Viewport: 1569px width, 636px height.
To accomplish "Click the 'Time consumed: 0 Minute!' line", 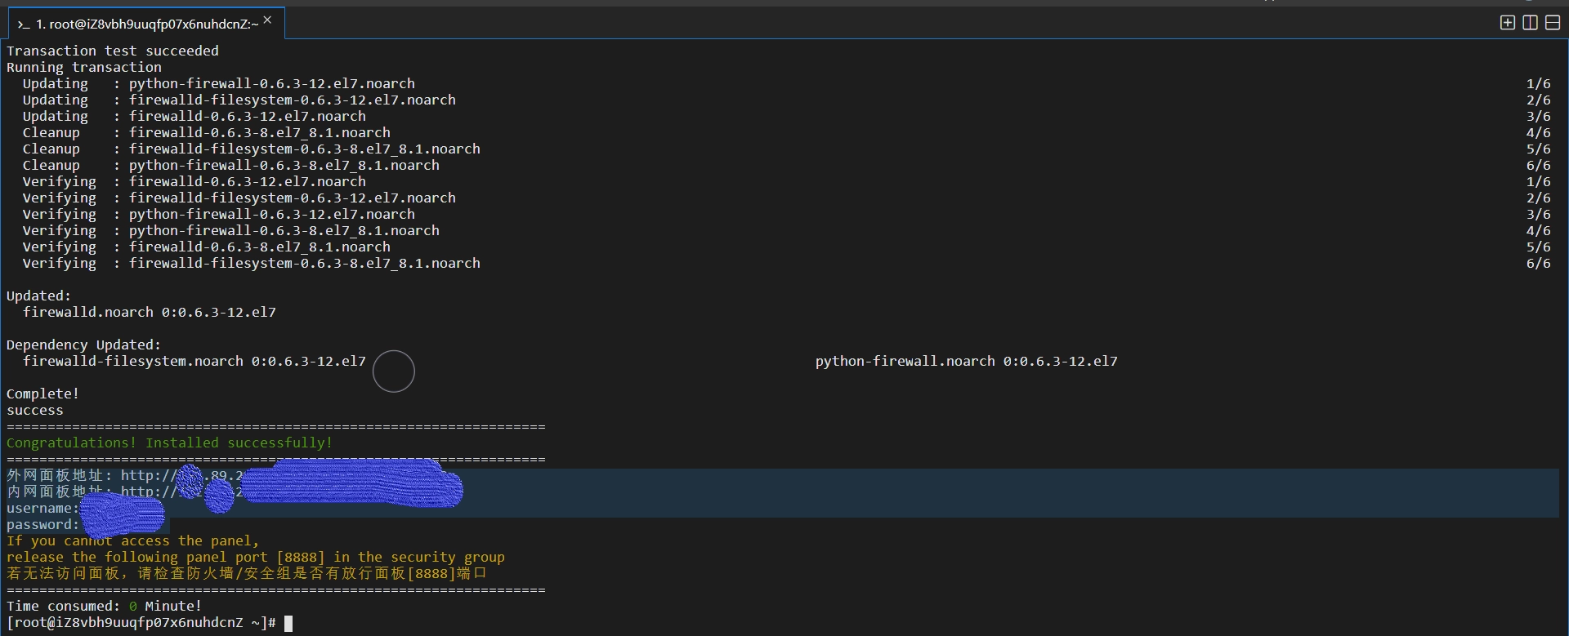I will click(105, 606).
